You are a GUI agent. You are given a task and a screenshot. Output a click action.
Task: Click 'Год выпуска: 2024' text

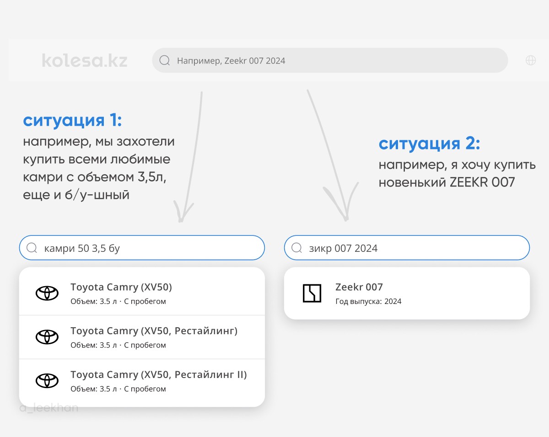click(368, 301)
